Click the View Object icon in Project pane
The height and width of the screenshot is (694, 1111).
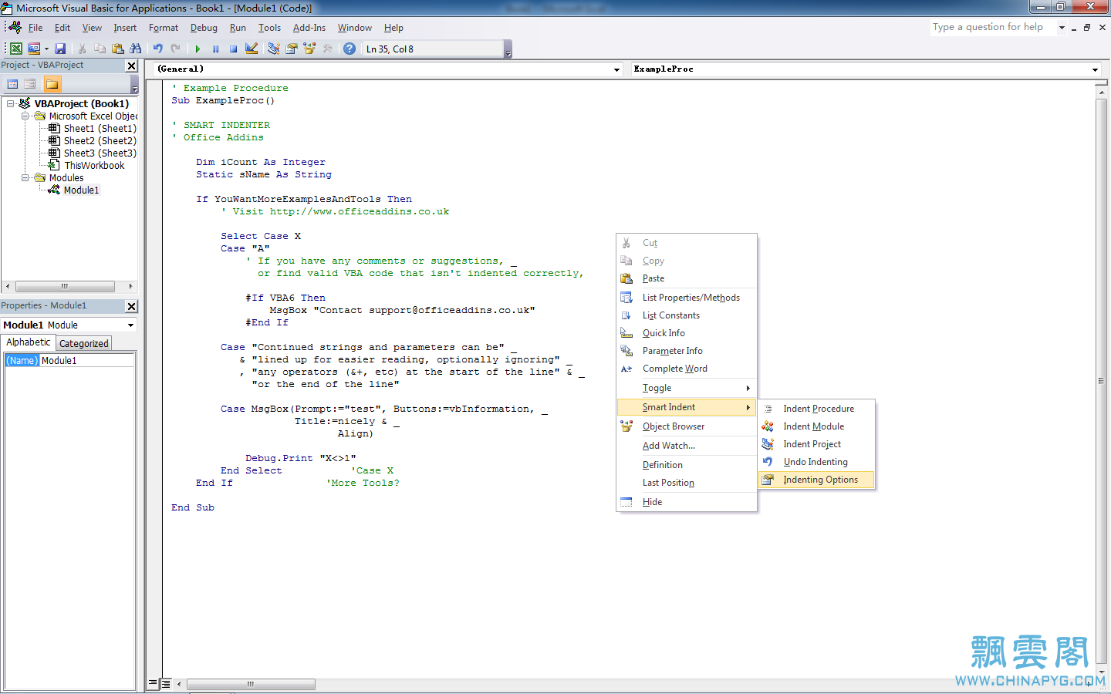pos(30,84)
